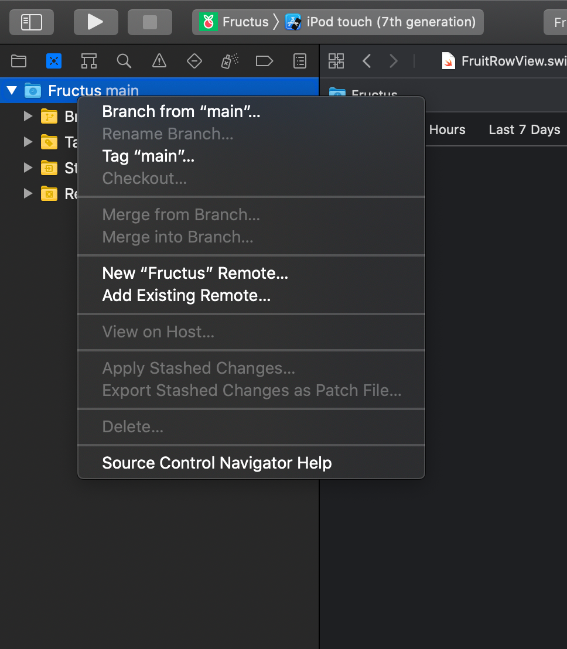The height and width of the screenshot is (649, 567).
Task: Expand the Branches folder
Action: coord(28,117)
